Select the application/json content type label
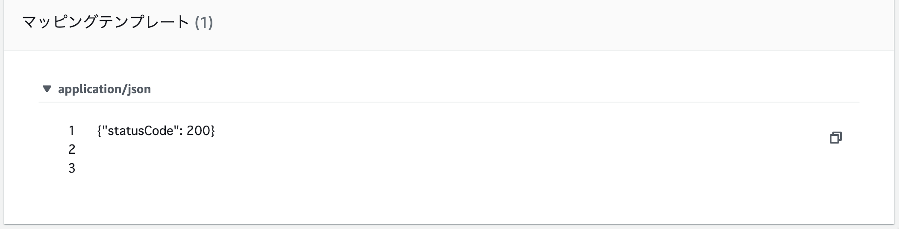The height and width of the screenshot is (229, 899). coord(104,89)
